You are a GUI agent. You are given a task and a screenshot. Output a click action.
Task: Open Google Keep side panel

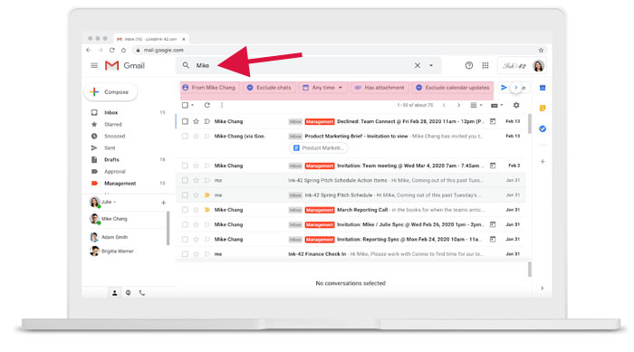(x=543, y=109)
